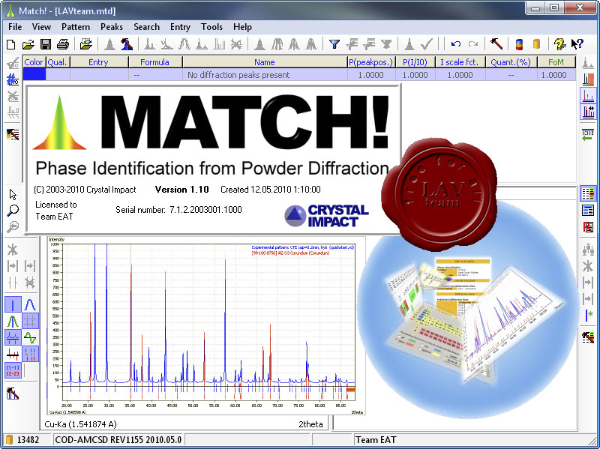600x449 pixels.
Task: Create a new document with the blank page icon
Action: [x=11, y=44]
